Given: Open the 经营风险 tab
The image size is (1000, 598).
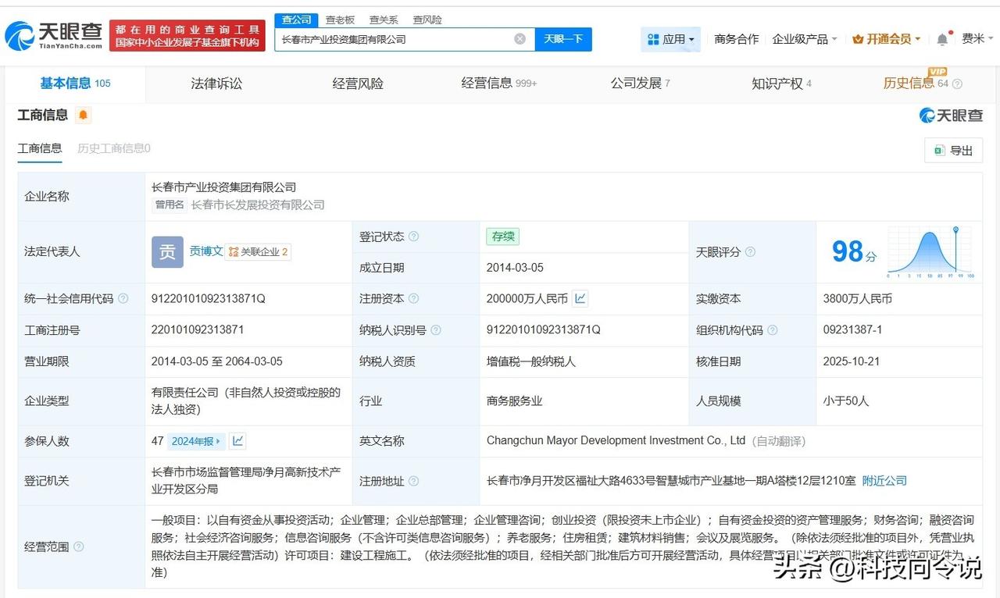Looking at the screenshot, I should [x=358, y=84].
